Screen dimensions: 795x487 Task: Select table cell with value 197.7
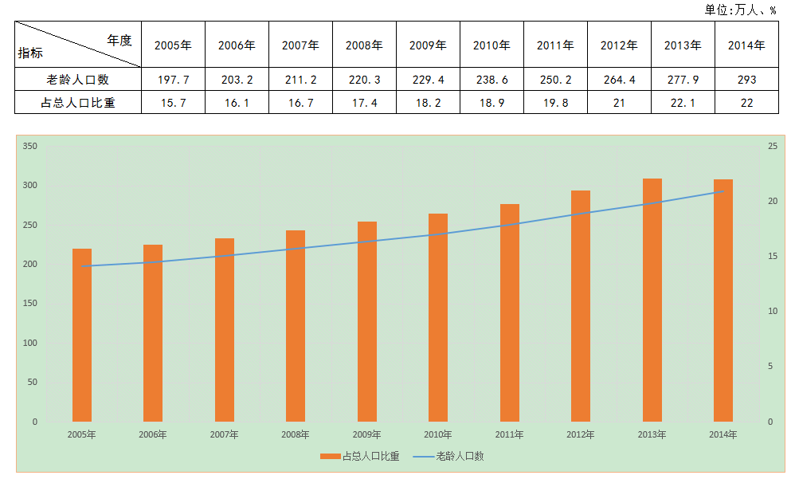[173, 80]
